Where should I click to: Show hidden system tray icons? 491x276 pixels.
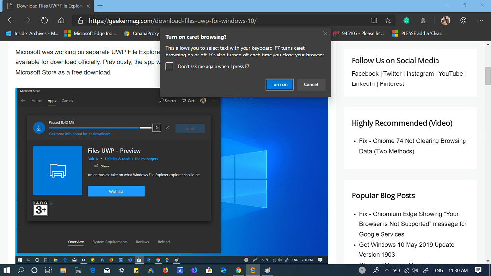tap(387, 270)
